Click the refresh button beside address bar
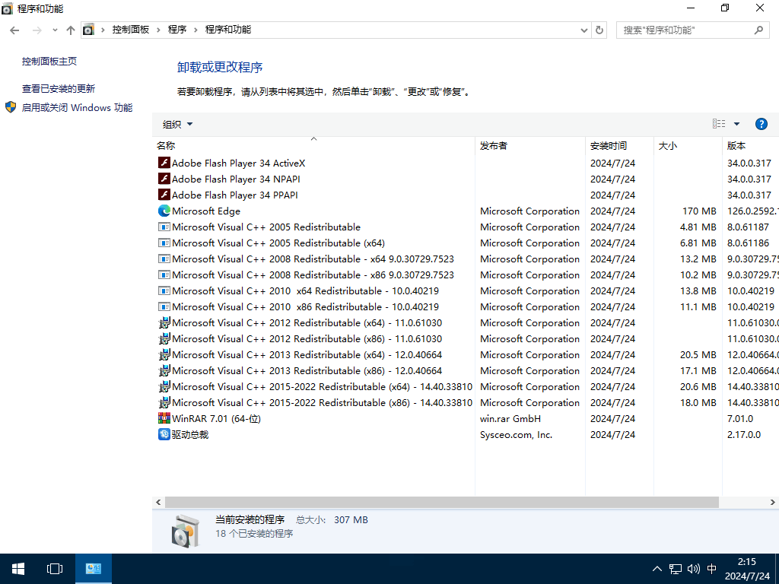 pyautogui.click(x=599, y=30)
